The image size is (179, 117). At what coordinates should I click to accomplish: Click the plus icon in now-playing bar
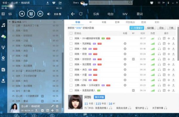pyautogui.click(x=53, y=110)
